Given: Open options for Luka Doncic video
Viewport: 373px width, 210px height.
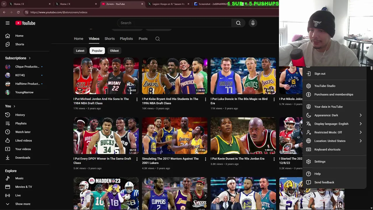Looking at the screenshot, I should 274,99.
